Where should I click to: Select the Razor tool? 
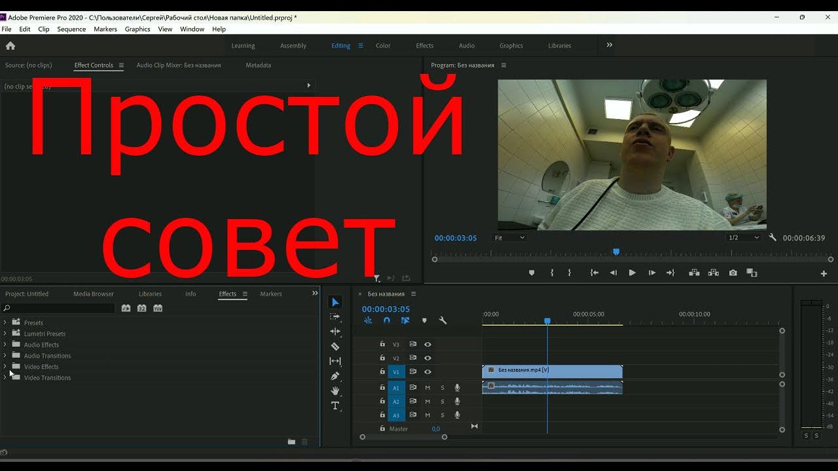tap(335, 347)
